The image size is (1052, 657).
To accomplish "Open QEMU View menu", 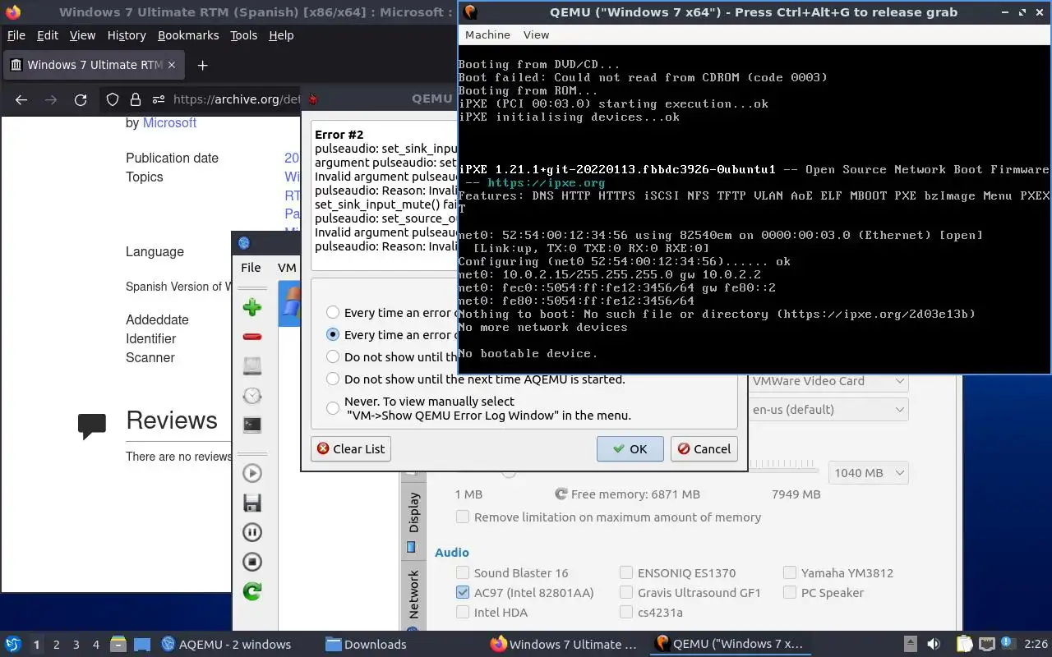I will 536,34.
